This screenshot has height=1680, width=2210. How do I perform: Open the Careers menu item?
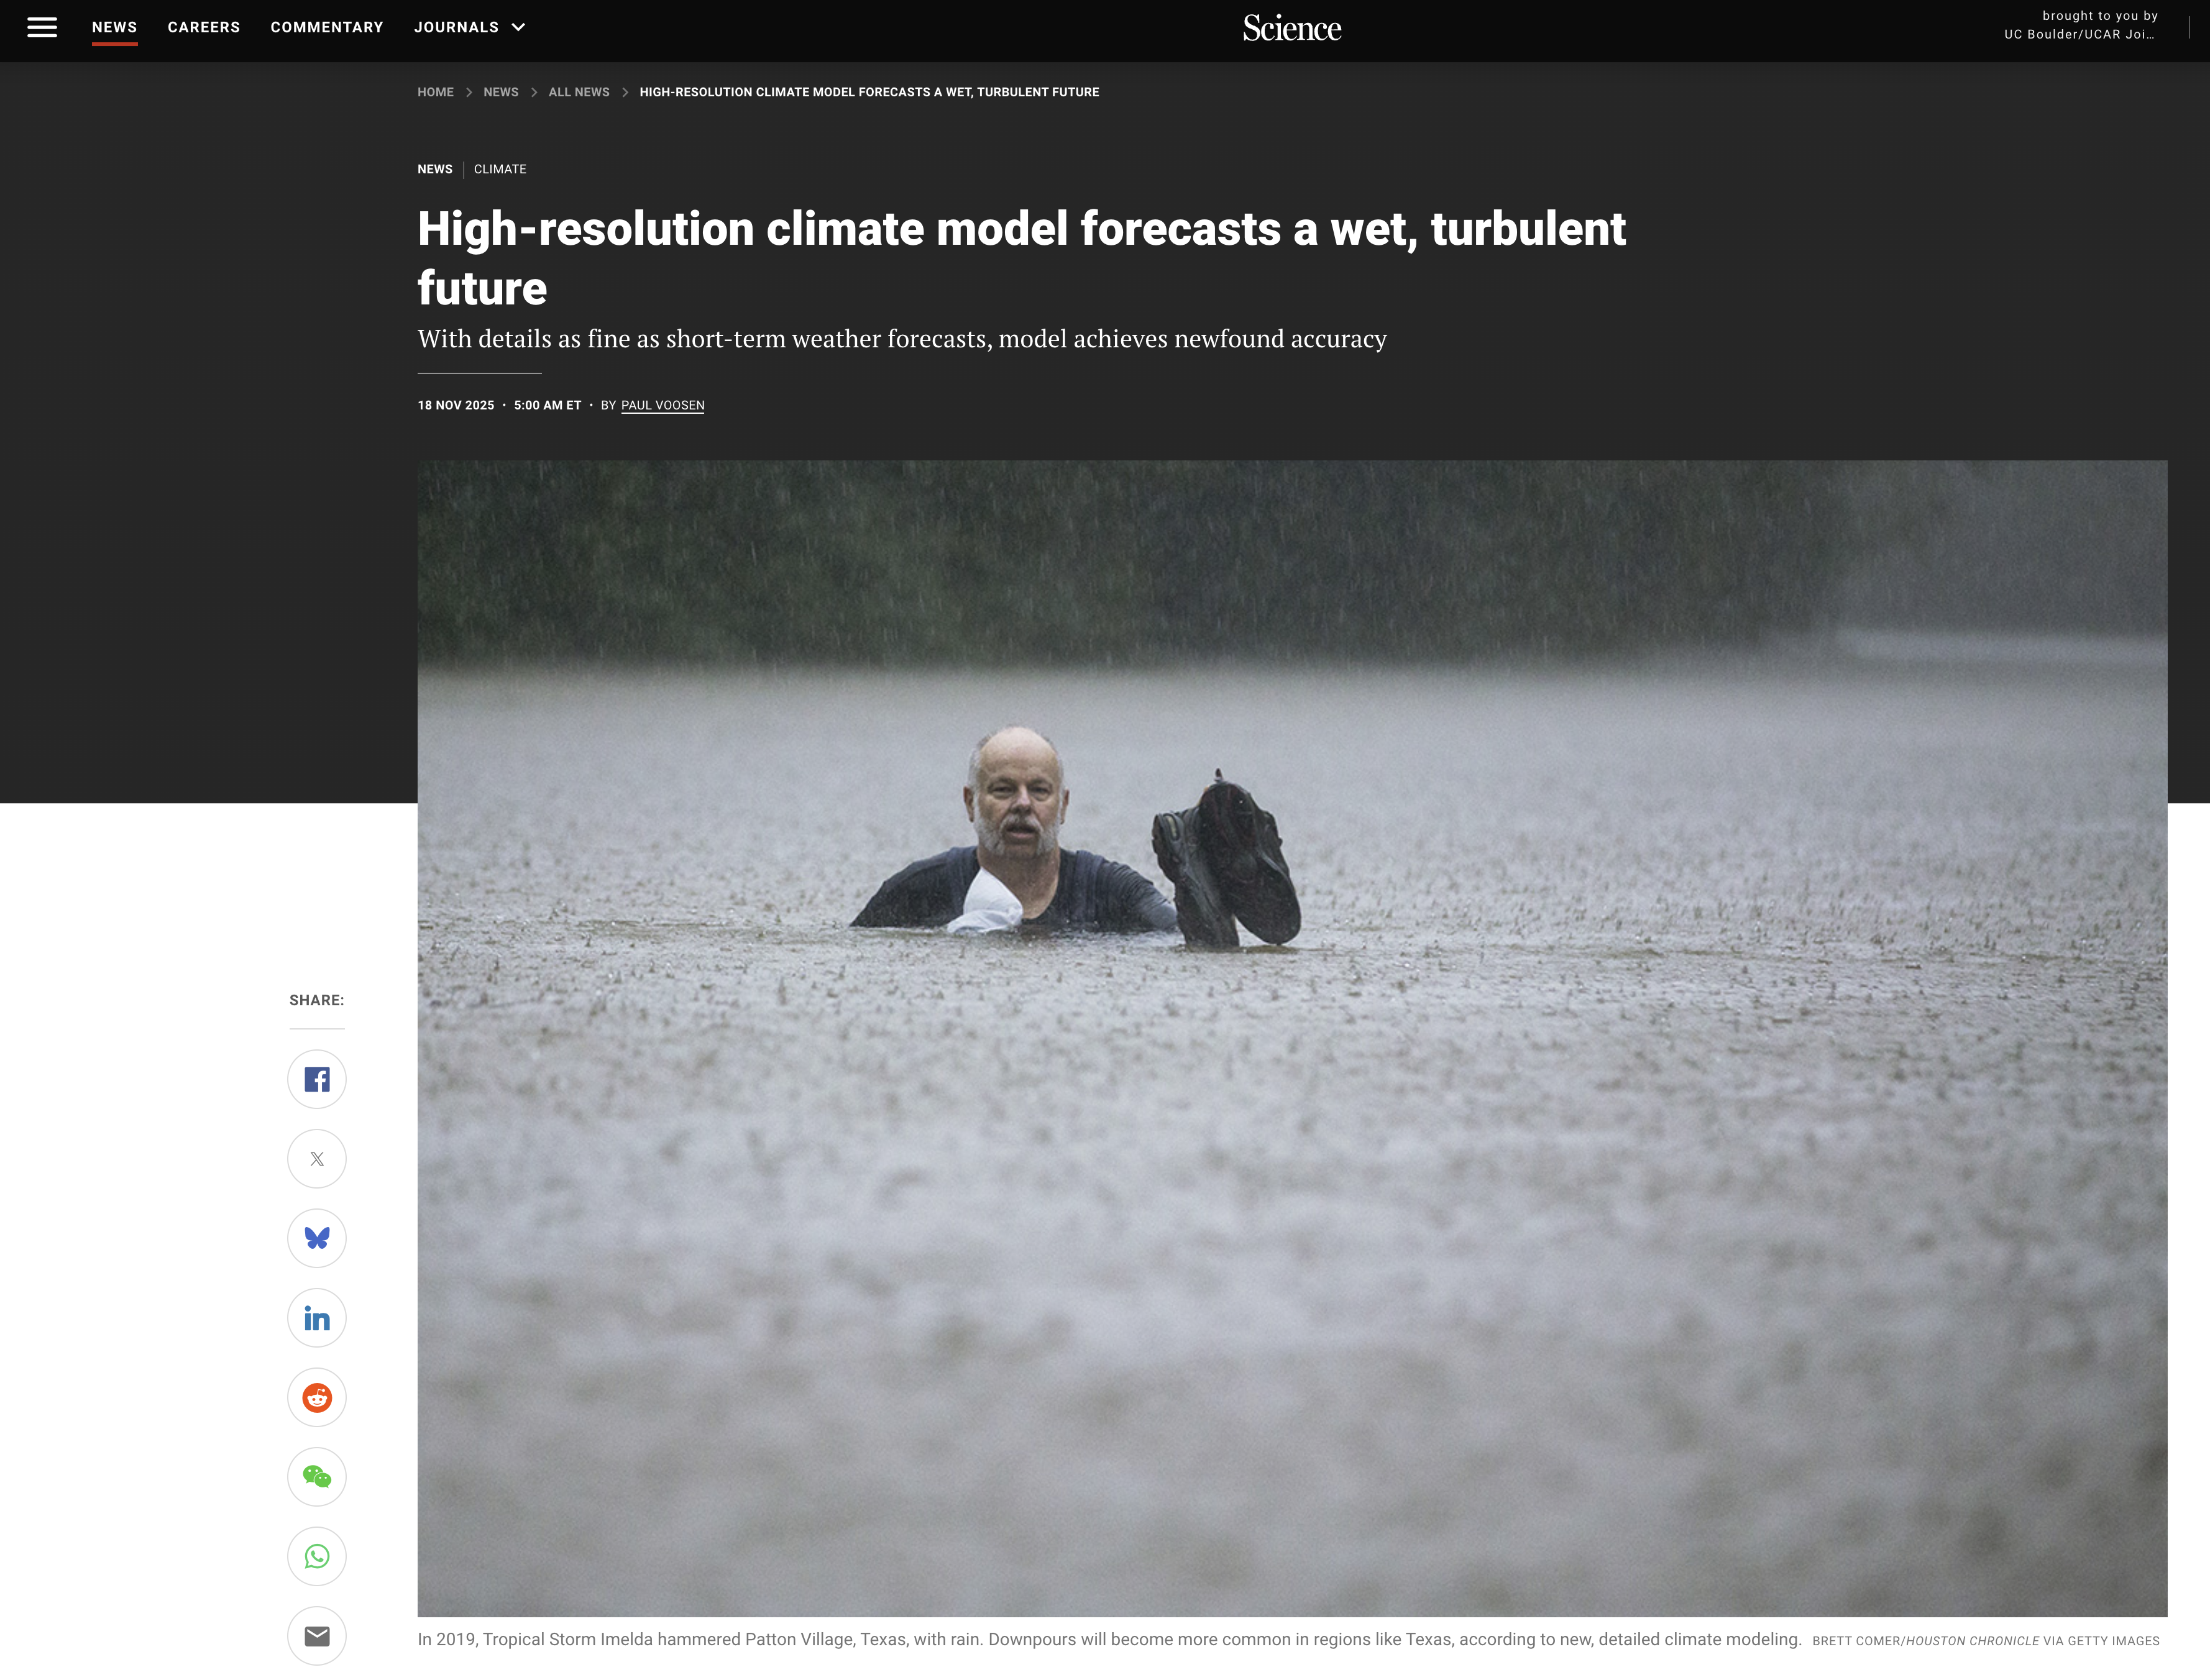pos(204,27)
